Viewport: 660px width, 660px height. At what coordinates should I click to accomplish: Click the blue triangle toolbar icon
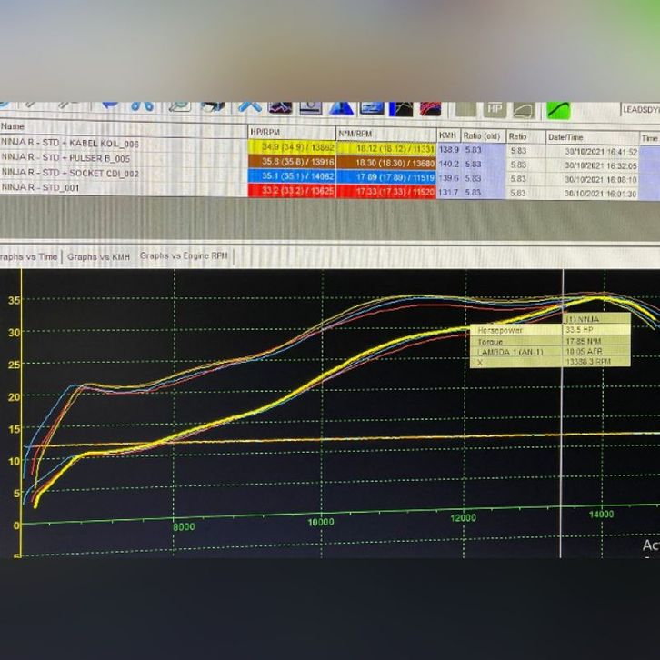pos(342,108)
